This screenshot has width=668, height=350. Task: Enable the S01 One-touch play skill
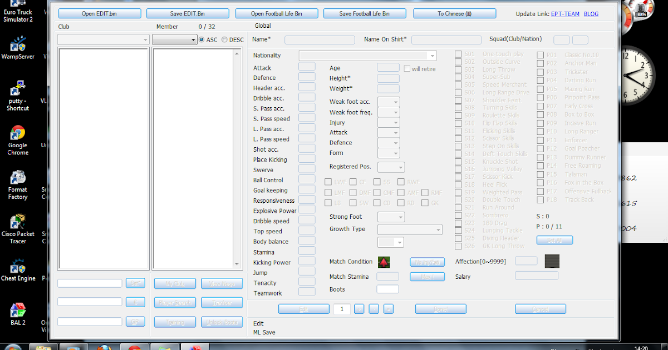pyautogui.click(x=458, y=54)
